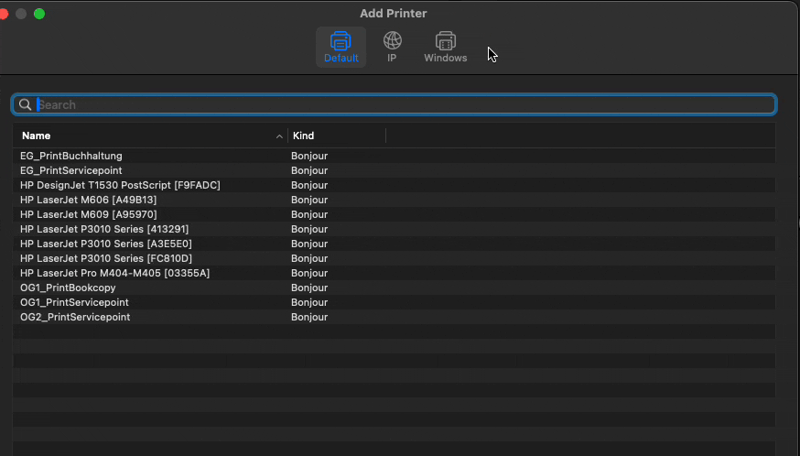The image size is (800, 456).
Task: Select HP LaserJet M606 [A49B13]
Action: (89, 200)
